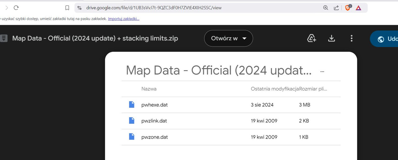The height and width of the screenshot is (160, 398).
Task: Click the pwzone.dat '19 kwi 2009' date
Action: click(x=264, y=137)
